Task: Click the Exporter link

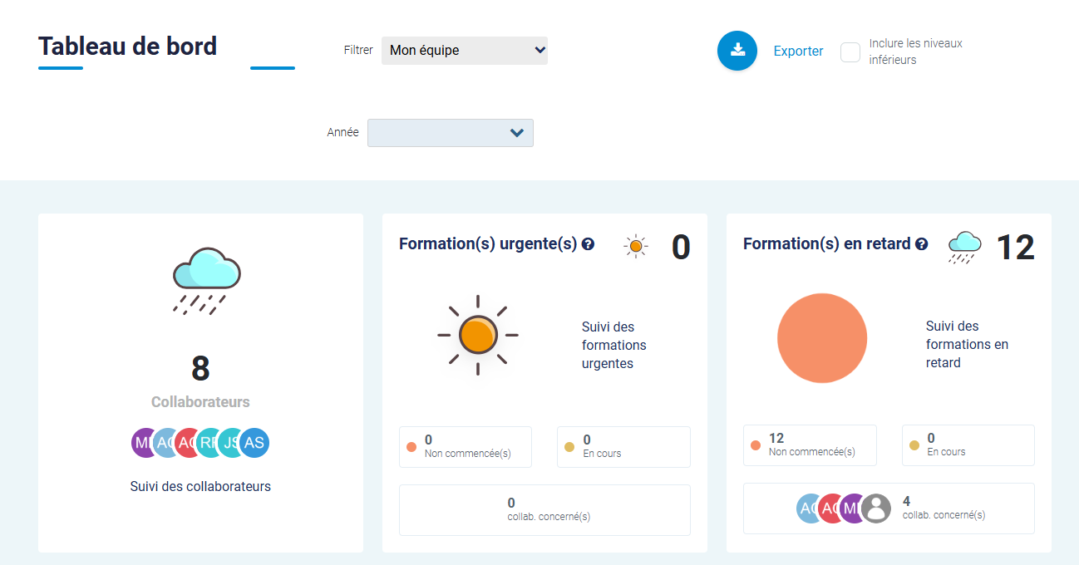Action: pos(798,52)
